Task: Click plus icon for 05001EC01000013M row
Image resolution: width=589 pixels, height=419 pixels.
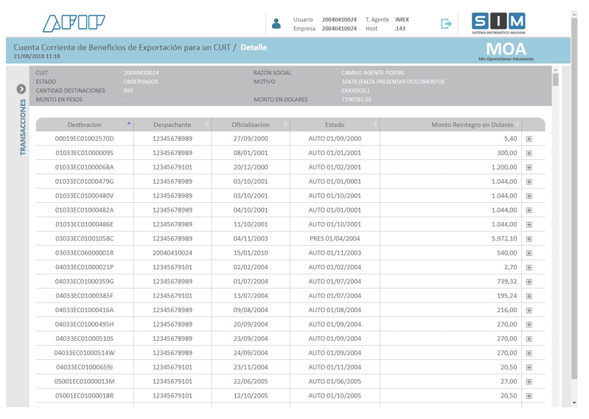Action: coord(529,382)
